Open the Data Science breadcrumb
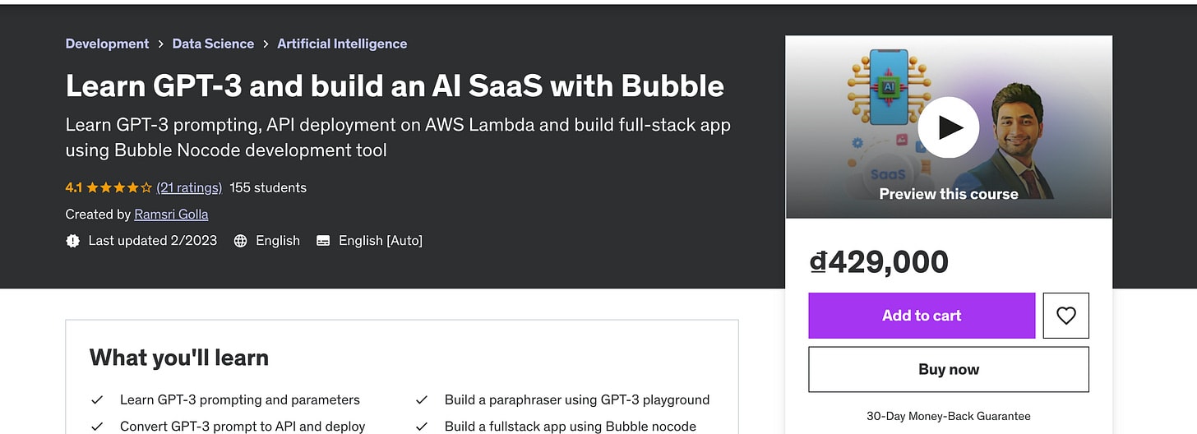Viewport: 1197px width, 434px height. tap(213, 44)
